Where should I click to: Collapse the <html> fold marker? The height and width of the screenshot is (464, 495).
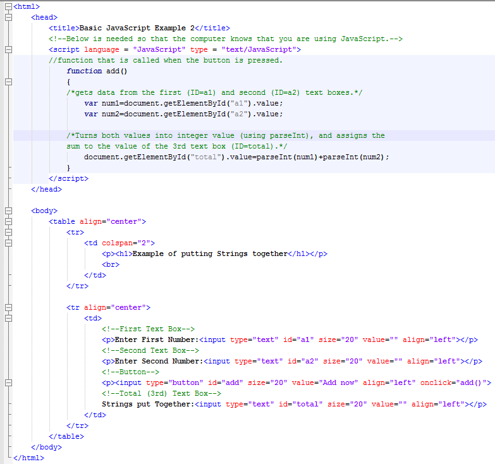[x=8, y=6]
